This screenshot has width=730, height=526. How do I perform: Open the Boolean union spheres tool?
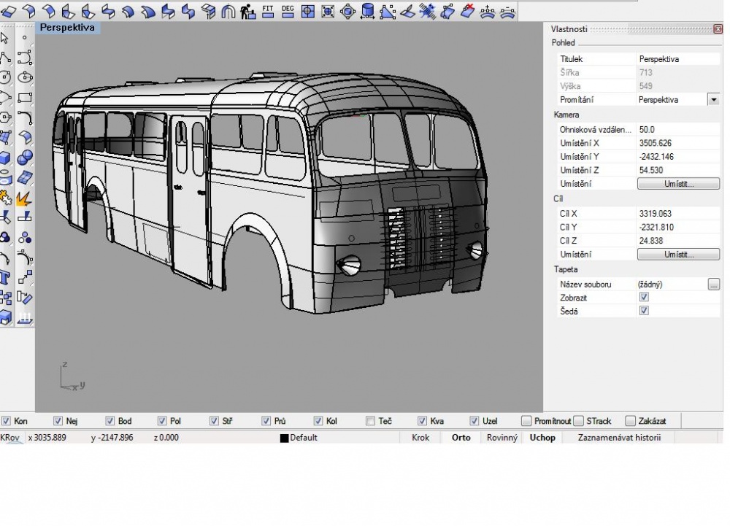pyautogui.click(x=25, y=158)
